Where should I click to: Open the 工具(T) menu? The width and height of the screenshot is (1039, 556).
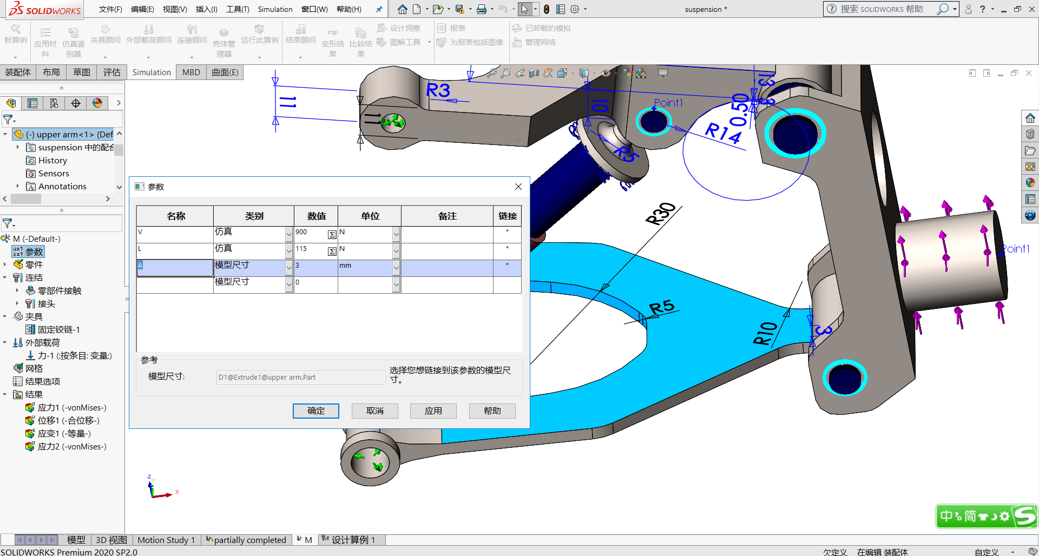[238, 9]
